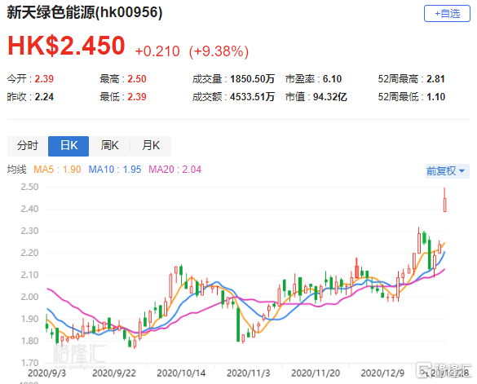477x384 pixels.
Task: Click the 2020/9/3 date axis label
Action: point(46,373)
